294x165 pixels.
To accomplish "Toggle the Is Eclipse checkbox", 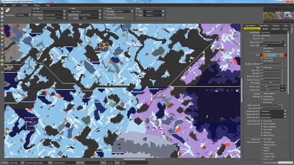I will click(x=262, y=51).
